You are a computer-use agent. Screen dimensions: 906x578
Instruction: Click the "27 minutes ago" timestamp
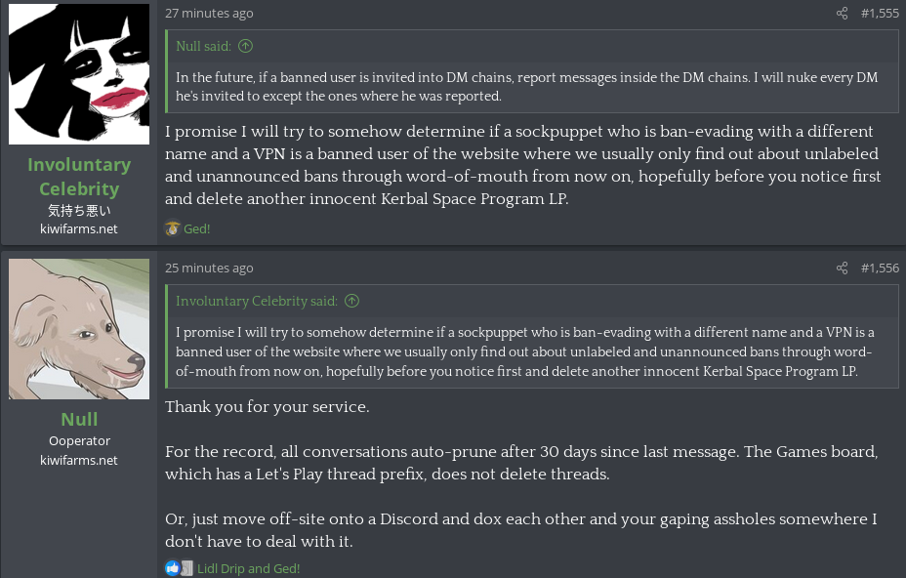(x=209, y=14)
